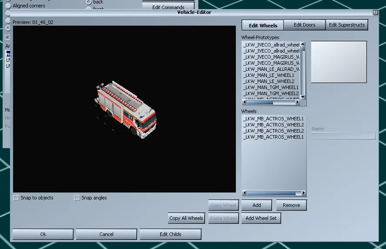Select the Aligned corners radio button

(x=8, y=6)
